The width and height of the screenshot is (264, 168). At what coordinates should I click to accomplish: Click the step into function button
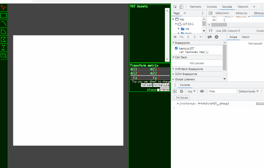click(188, 37)
